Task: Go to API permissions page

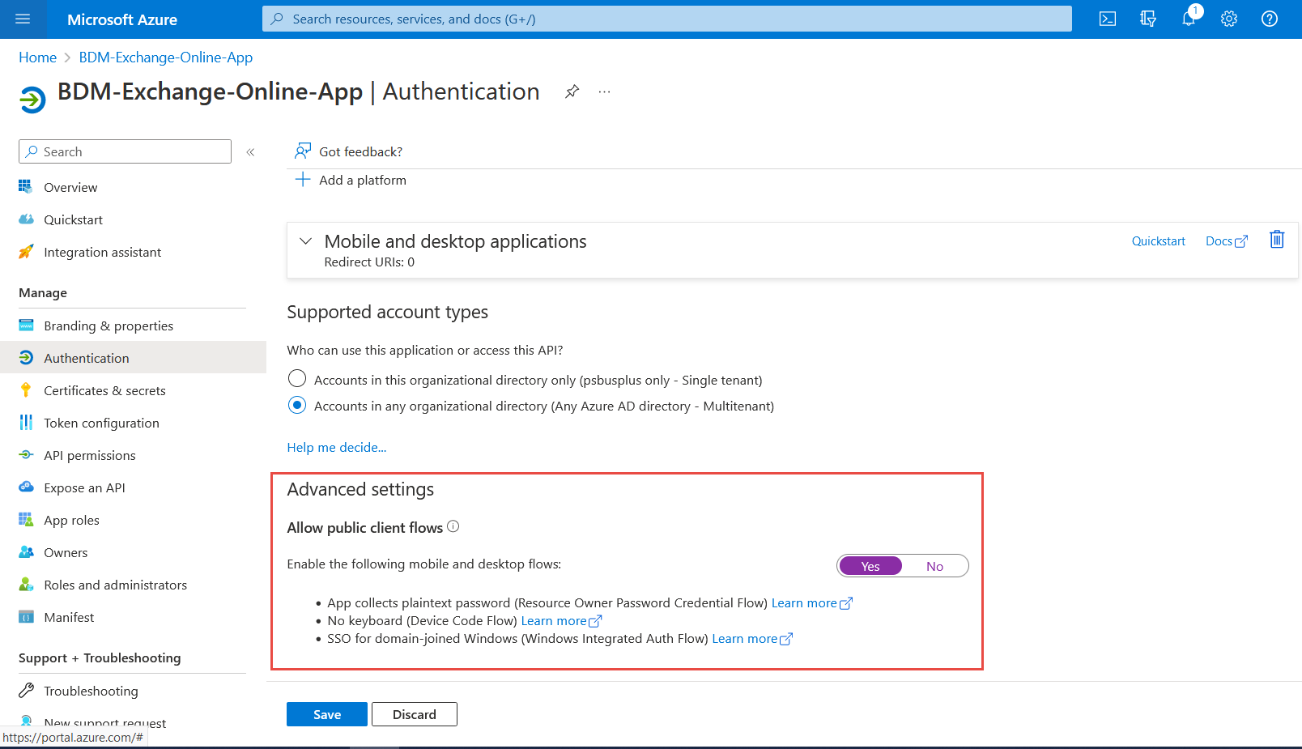Action: [x=89, y=455]
